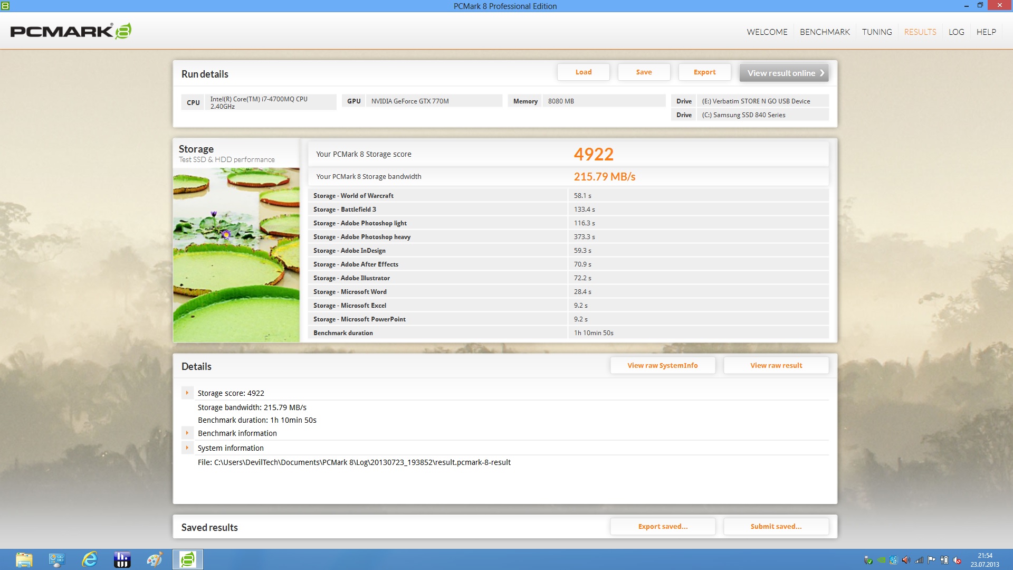Click the Safely Remove Hardware tray icon
Screen dimensions: 1013x570
(x=868, y=560)
